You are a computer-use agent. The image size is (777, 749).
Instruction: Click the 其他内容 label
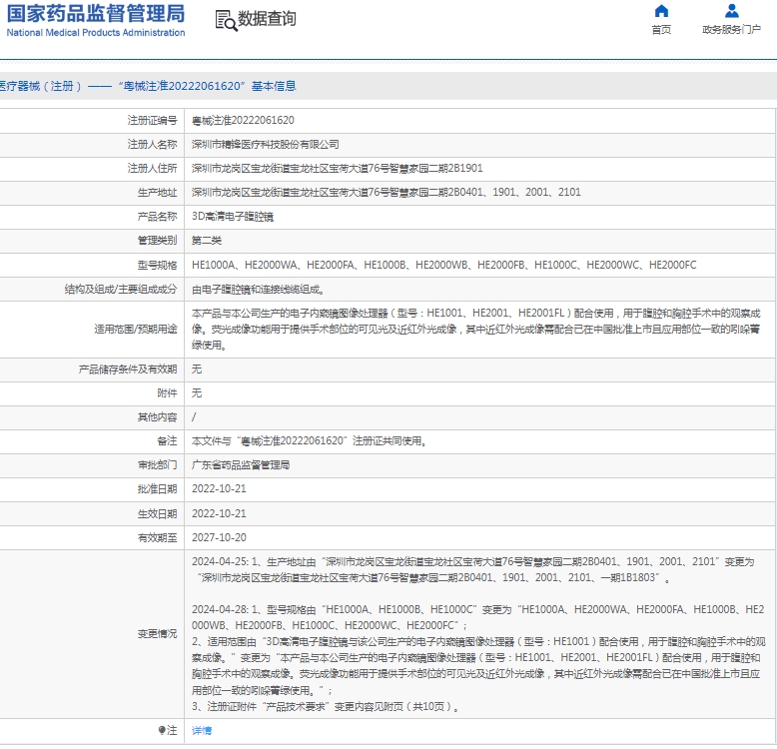[x=157, y=417]
